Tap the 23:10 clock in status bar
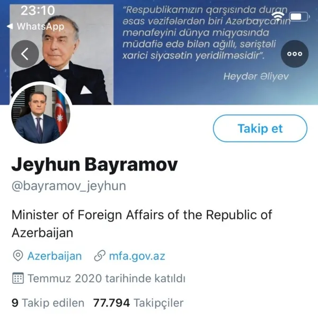318x322 pixels. (x=38, y=10)
